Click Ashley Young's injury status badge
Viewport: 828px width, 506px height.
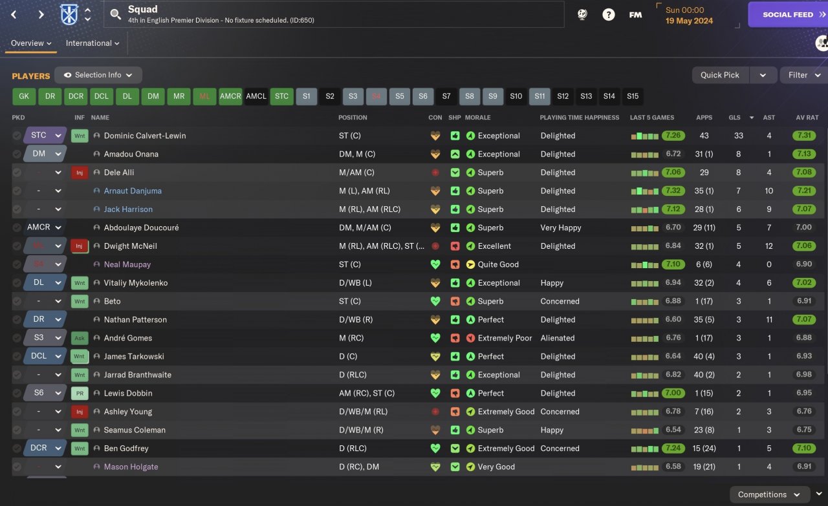coord(80,412)
